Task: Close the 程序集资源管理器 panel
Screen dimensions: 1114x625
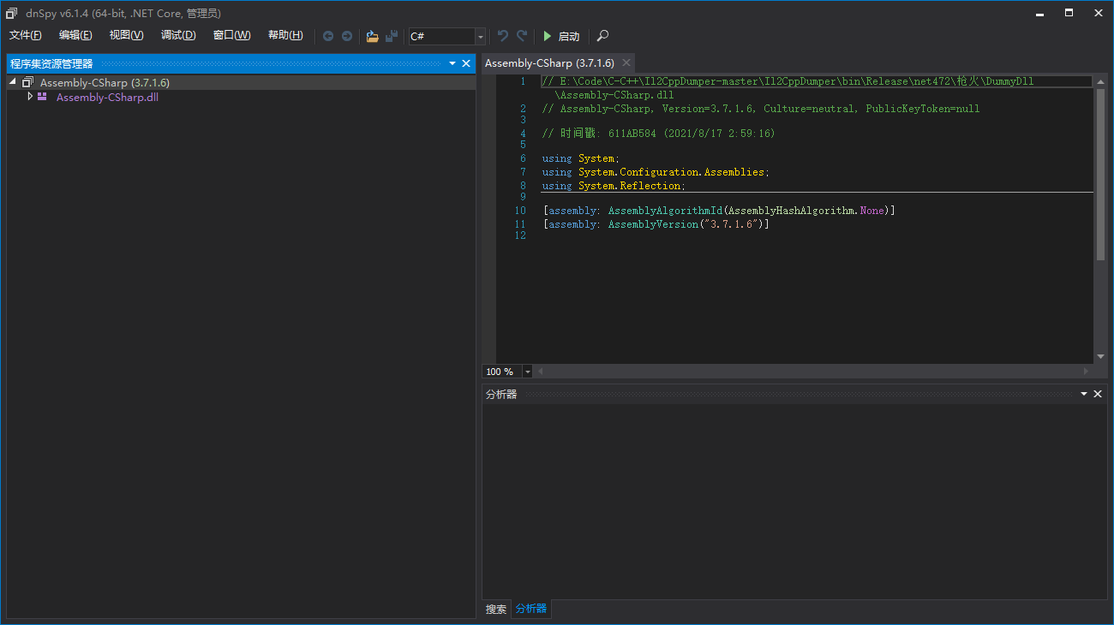Action: pos(466,63)
